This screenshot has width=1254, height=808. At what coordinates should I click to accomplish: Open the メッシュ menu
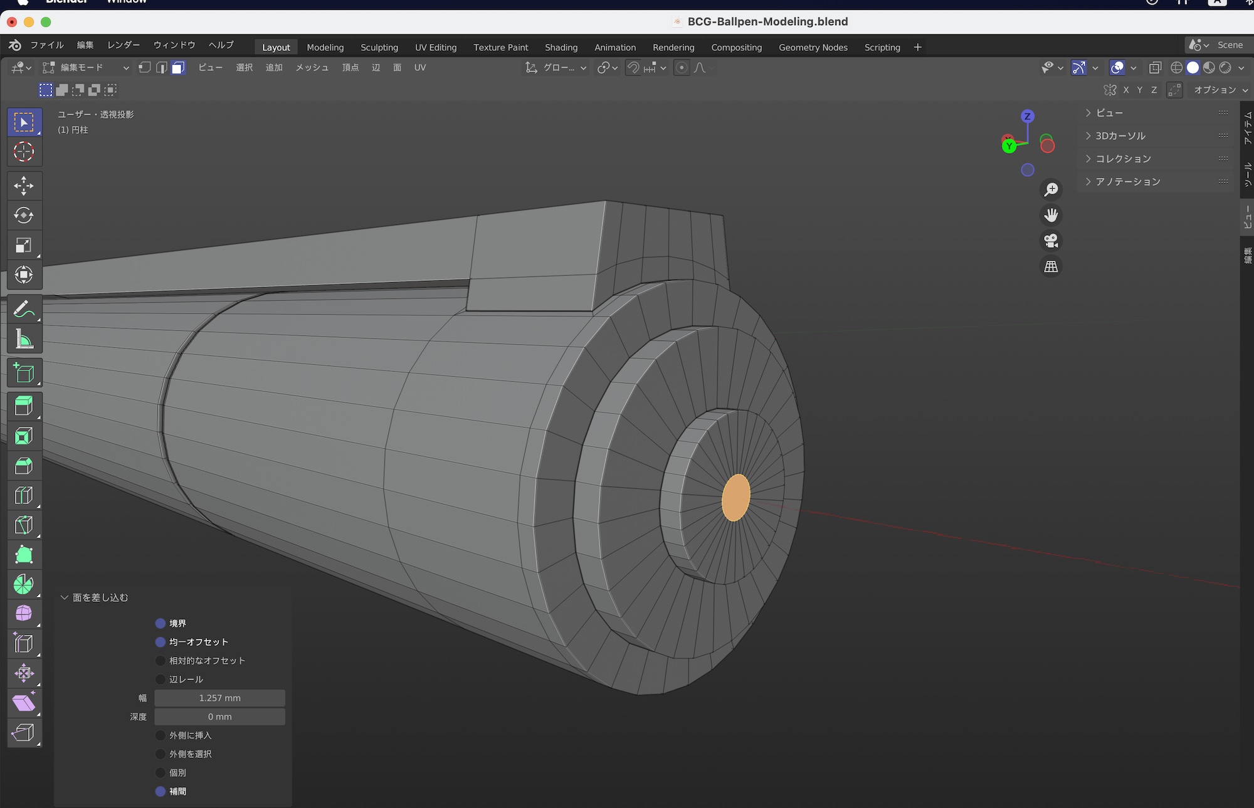312,68
